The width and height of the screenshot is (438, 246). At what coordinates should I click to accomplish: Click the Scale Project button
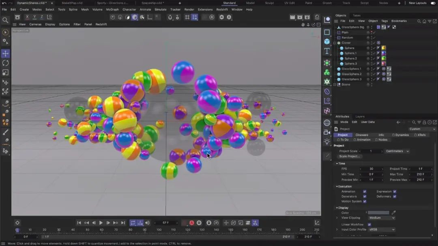click(350, 156)
